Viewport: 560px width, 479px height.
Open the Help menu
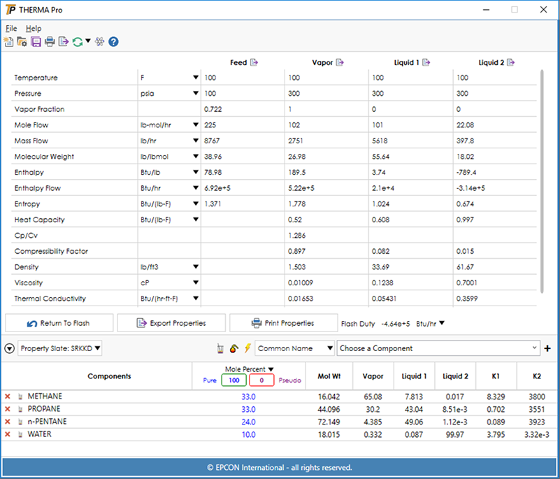click(34, 28)
